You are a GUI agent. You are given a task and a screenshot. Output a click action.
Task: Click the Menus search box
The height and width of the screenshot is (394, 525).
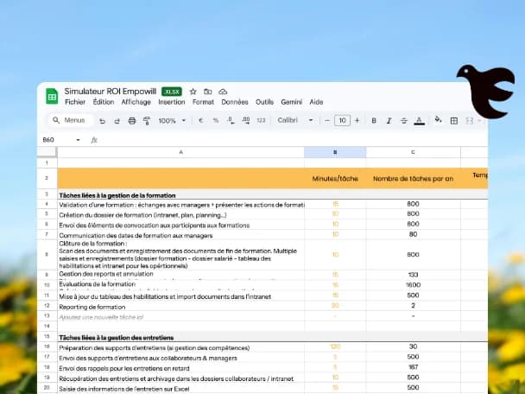pos(70,120)
